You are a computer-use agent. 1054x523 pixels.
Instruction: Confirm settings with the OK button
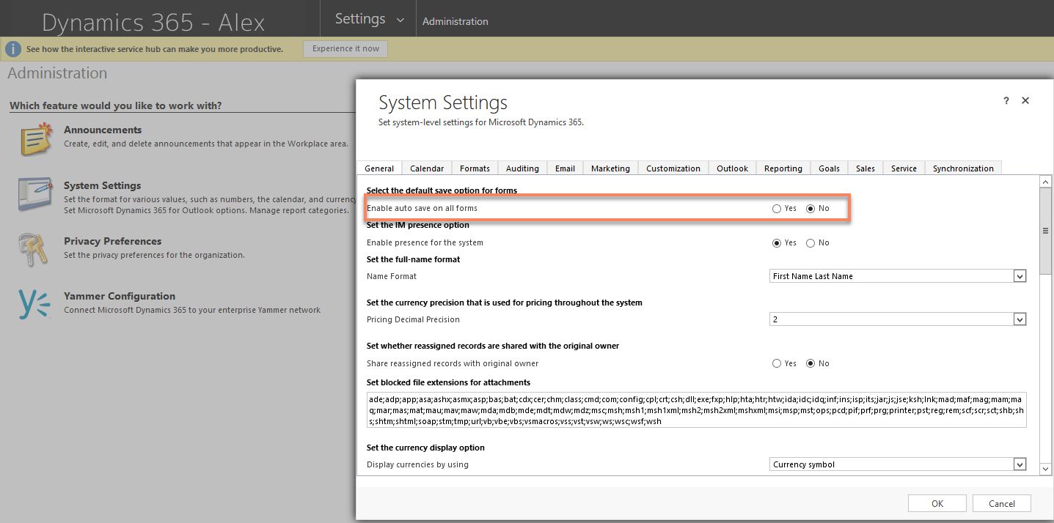937,503
